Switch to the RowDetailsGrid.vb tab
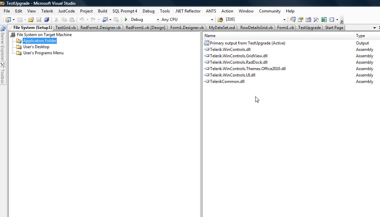This screenshot has height=217, width=380. (256, 28)
